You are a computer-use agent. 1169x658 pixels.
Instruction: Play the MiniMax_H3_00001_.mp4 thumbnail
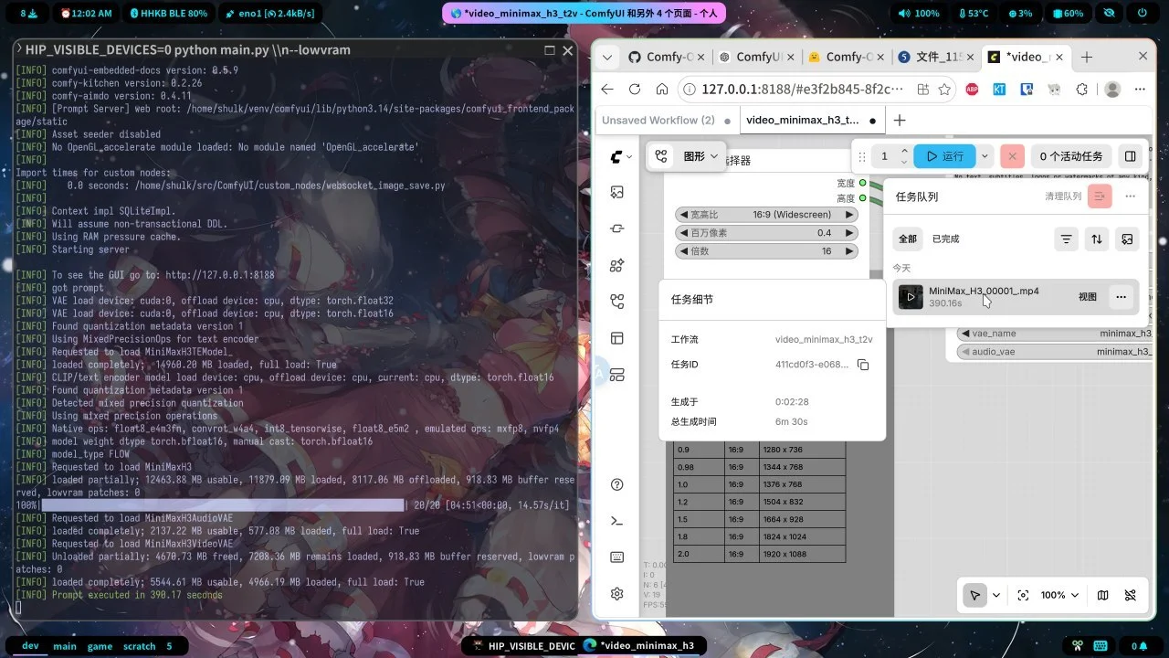(x=911, y=297)
